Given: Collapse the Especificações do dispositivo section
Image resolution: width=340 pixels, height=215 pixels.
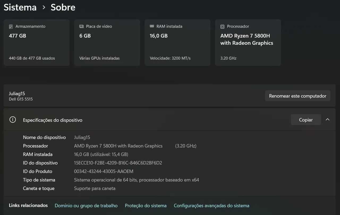Looking at the screenshot, I should [x=328, y=120].
